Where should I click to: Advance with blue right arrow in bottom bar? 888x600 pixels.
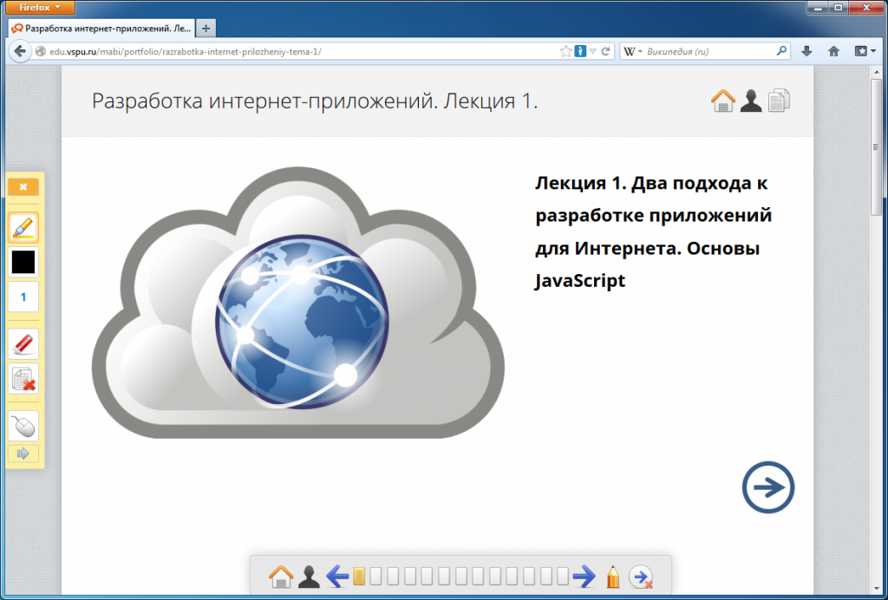[584, 576]
